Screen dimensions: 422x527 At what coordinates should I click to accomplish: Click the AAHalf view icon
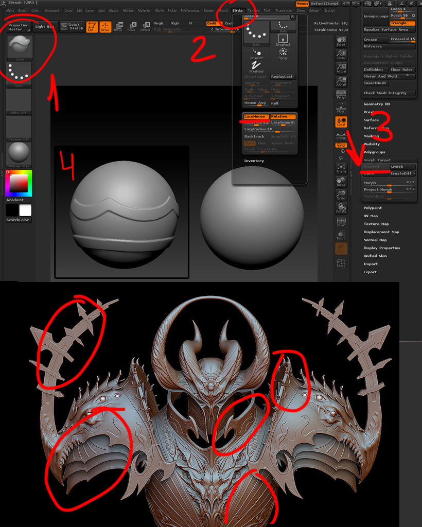point(341,81)
